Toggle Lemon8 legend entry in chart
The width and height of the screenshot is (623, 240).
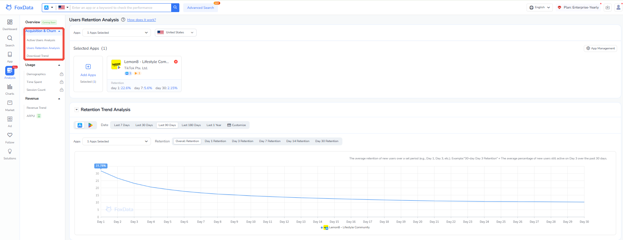pyautogui.click(x=346, y=227)
